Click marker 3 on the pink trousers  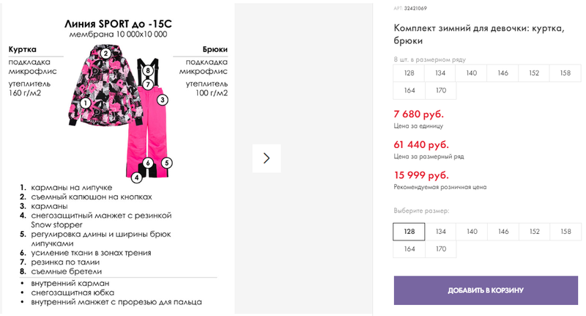point(162,100)
